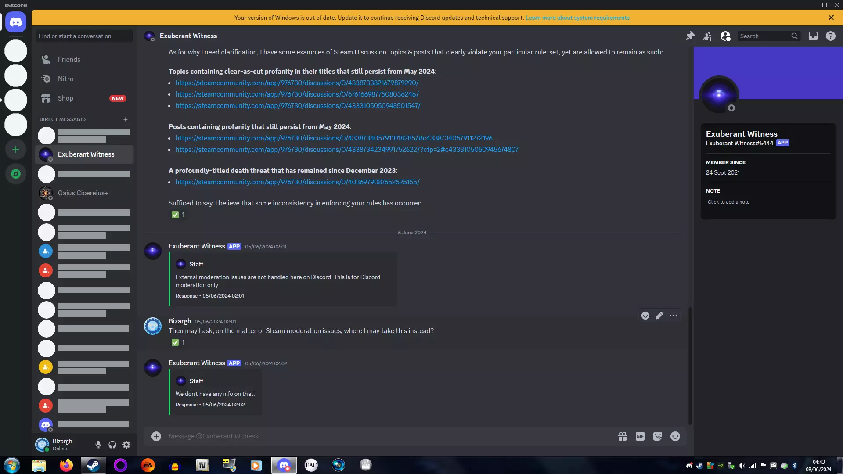
Task: Toggle the user profile panel icon
Action: (x=725, y=36)
